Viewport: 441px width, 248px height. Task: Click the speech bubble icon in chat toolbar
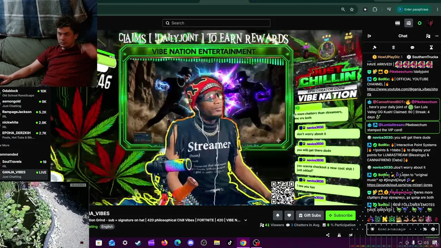click(x=412, y=48)
